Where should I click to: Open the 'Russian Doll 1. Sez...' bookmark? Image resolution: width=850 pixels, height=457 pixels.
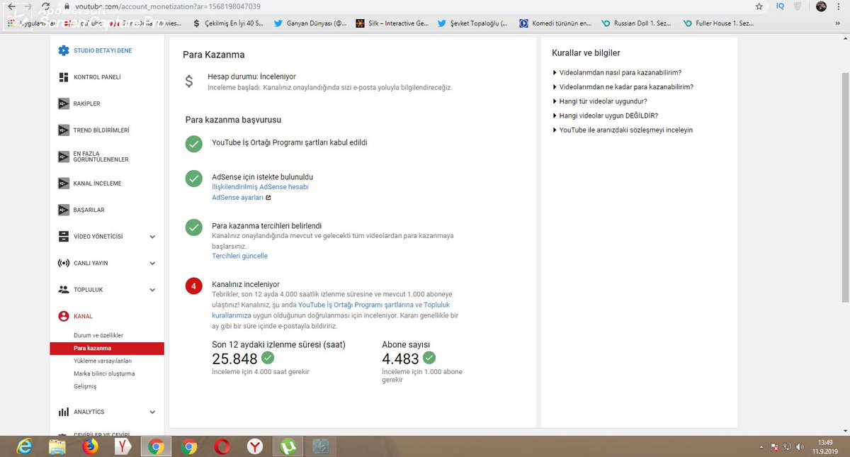click(x=637, y=23)
